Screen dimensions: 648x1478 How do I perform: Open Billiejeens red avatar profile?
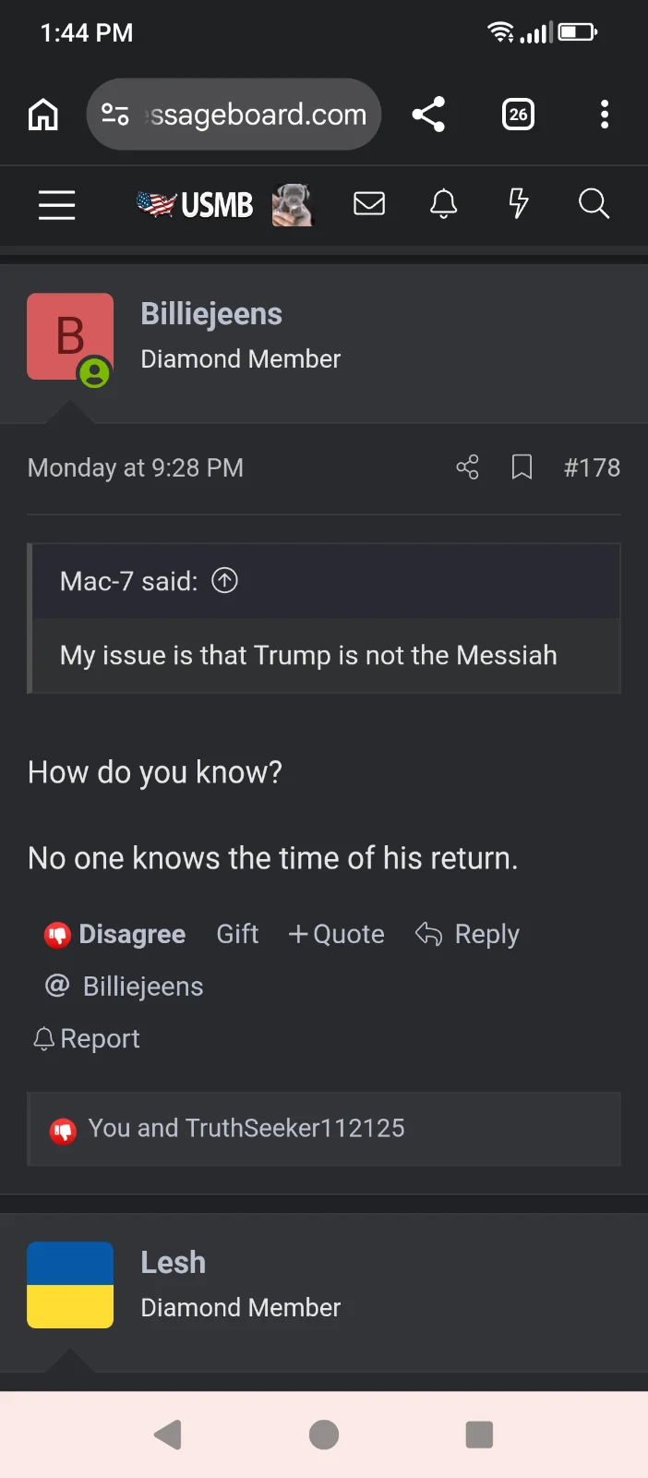tap(70, 336)
